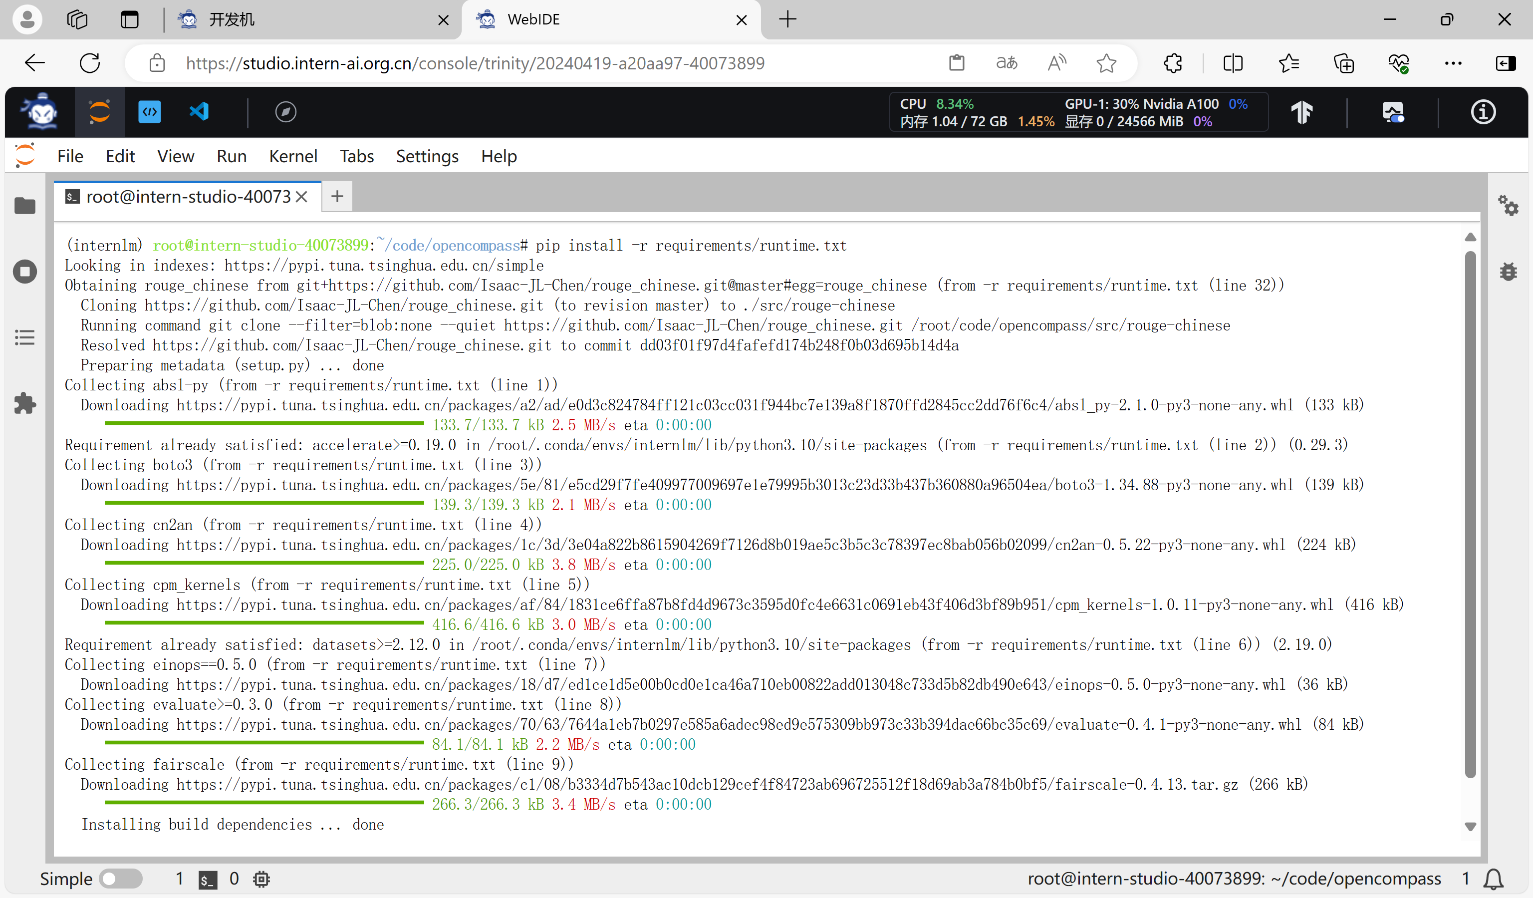Open browser clipboard icon in address bar
The image size is (1533, 898).
click(956, 63)
